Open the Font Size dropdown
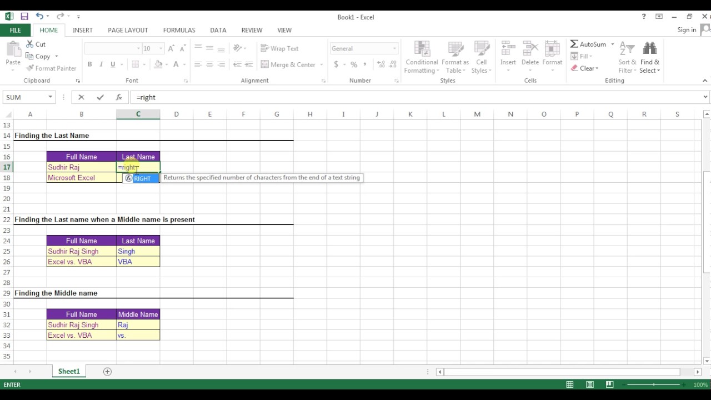Image resolution: width=711 pixels, height=400 pixels. 161,48
